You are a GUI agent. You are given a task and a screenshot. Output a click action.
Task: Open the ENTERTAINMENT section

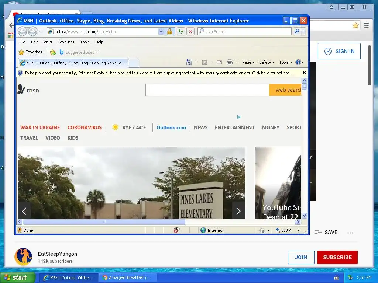pyautogui.click(x=234, y=127)
